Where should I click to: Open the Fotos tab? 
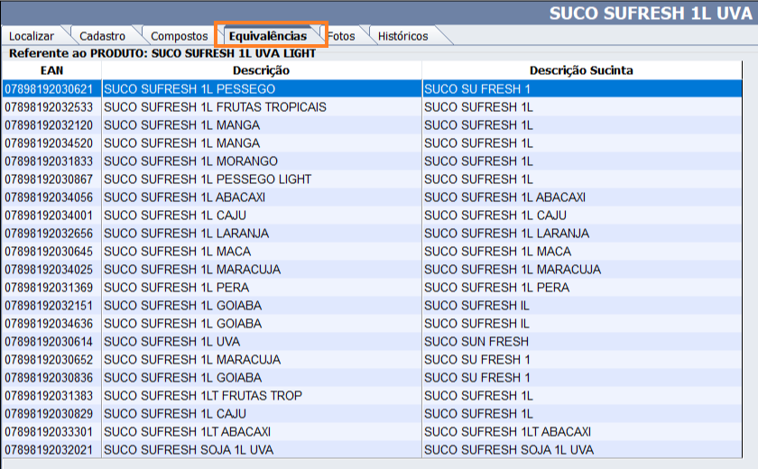[x=341, y=36]
